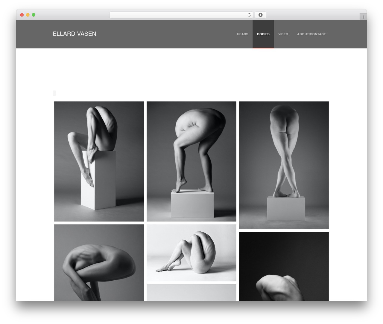Click the green maximize window button

(x=34, y=15)
